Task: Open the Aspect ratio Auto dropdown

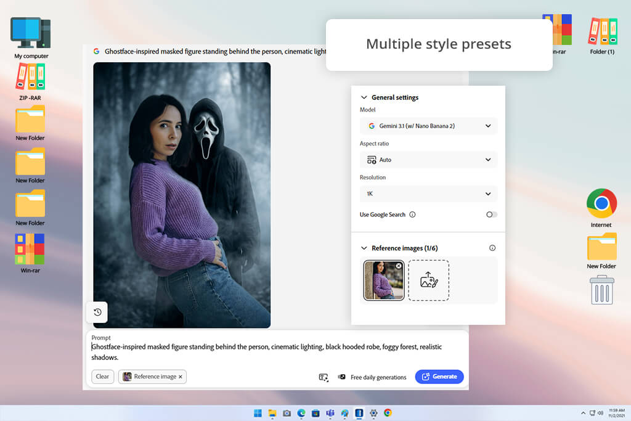Action: tap(429, 160)
